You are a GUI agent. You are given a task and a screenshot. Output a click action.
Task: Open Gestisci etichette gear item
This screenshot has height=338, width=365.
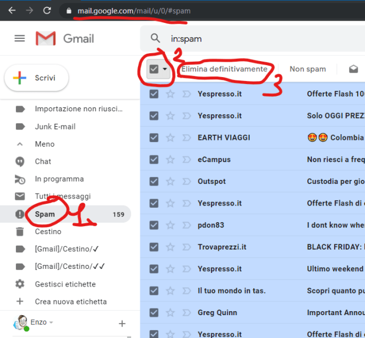(65, 284)
